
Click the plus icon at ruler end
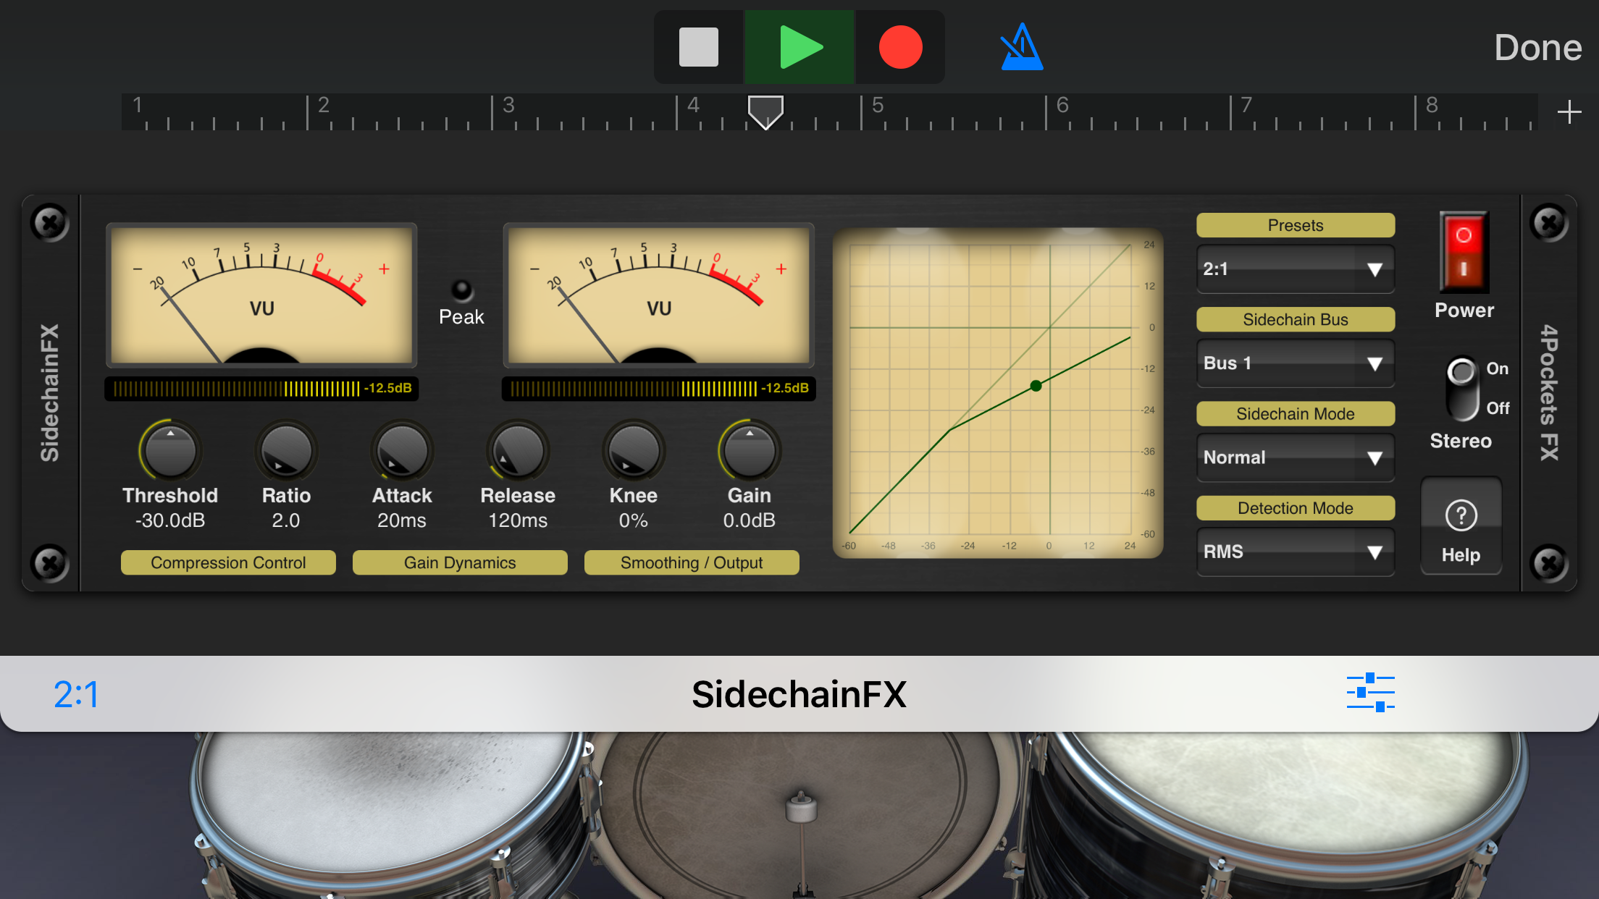(x=1569, y=112)
